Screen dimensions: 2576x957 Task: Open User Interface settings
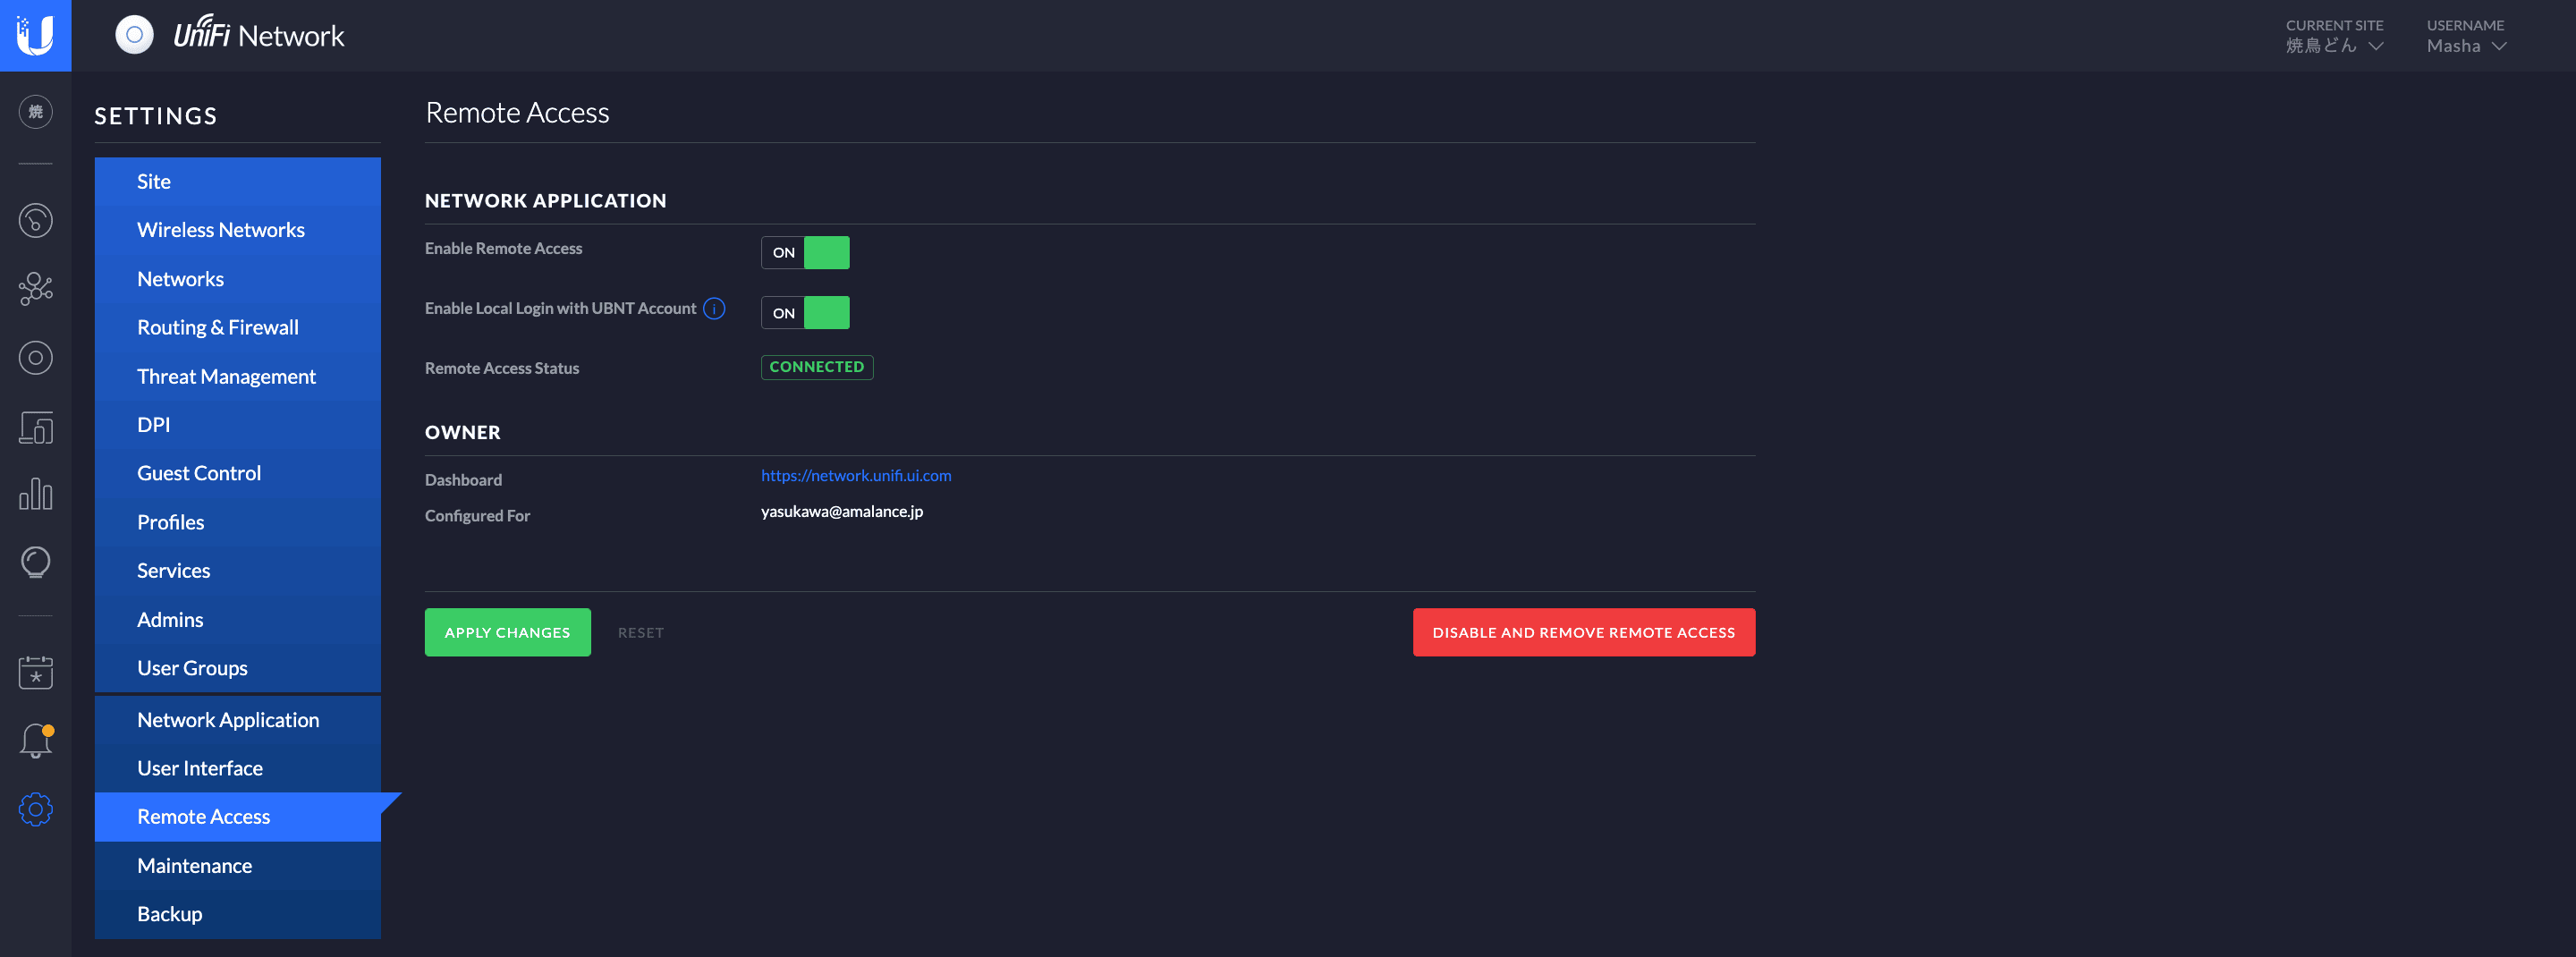[x=238, y=768]
